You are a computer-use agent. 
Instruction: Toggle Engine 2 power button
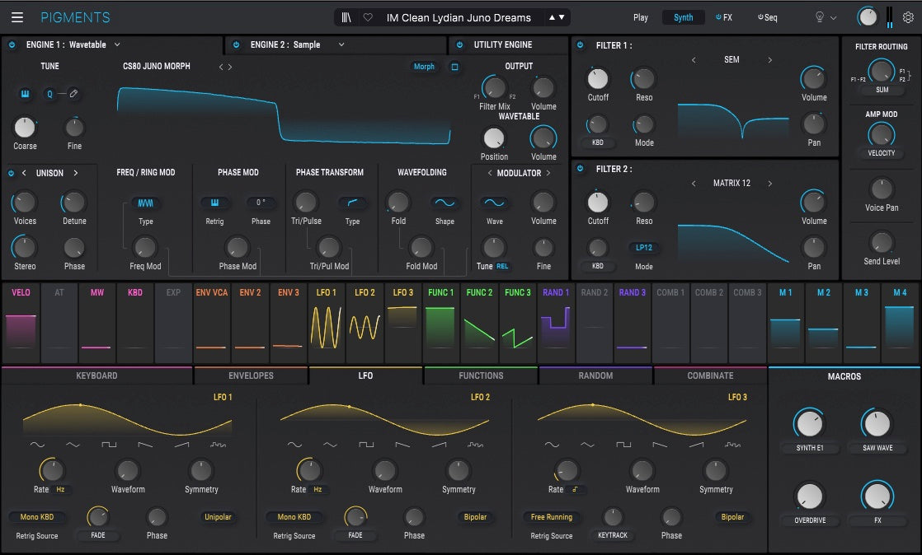pos(237,44)
